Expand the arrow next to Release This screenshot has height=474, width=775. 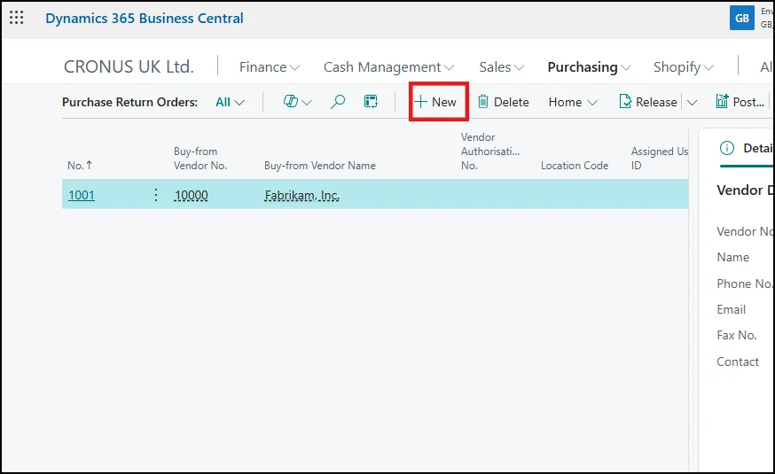coord(692,102)
